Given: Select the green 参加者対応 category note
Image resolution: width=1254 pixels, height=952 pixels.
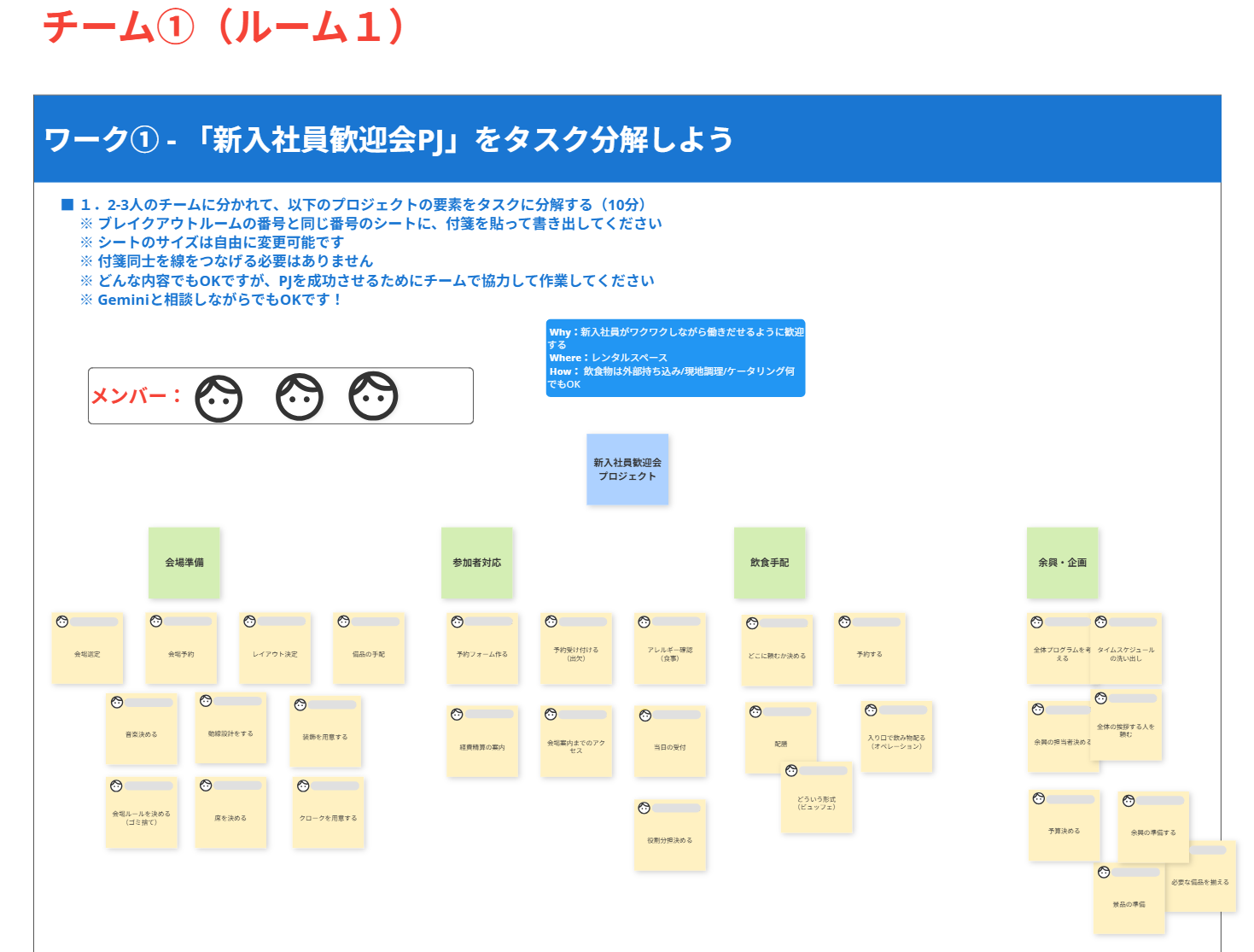Looking at the screenshot, I should point(477,563).
